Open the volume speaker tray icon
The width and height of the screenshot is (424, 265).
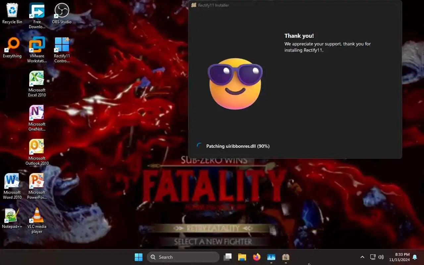click(381, 257)
